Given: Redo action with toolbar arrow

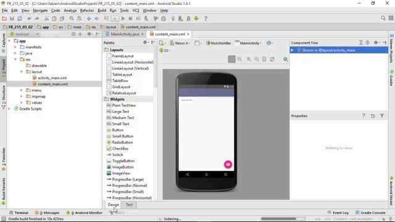Looking at the screenshot, I should pos(37,18).
